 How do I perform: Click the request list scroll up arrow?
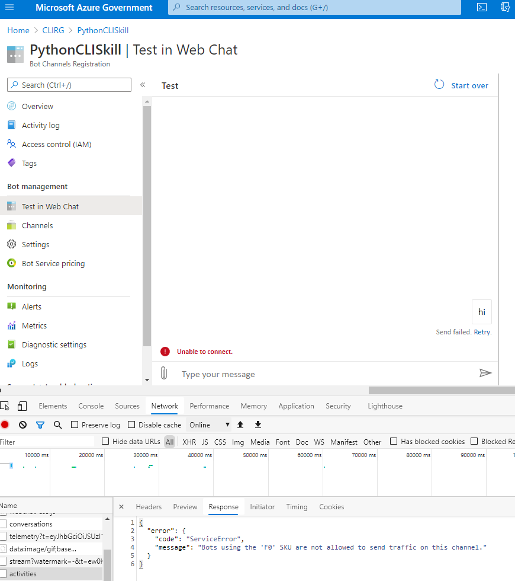[x=107, y=519]
